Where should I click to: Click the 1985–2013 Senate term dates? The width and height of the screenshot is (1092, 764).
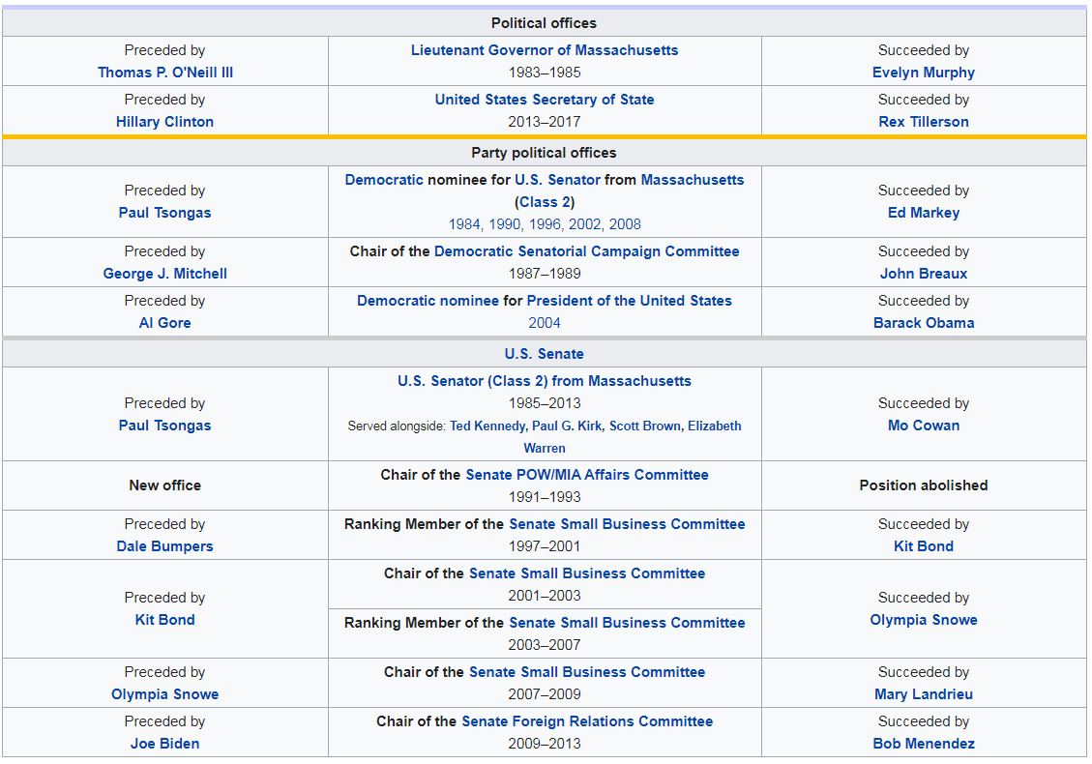[544, 403]
